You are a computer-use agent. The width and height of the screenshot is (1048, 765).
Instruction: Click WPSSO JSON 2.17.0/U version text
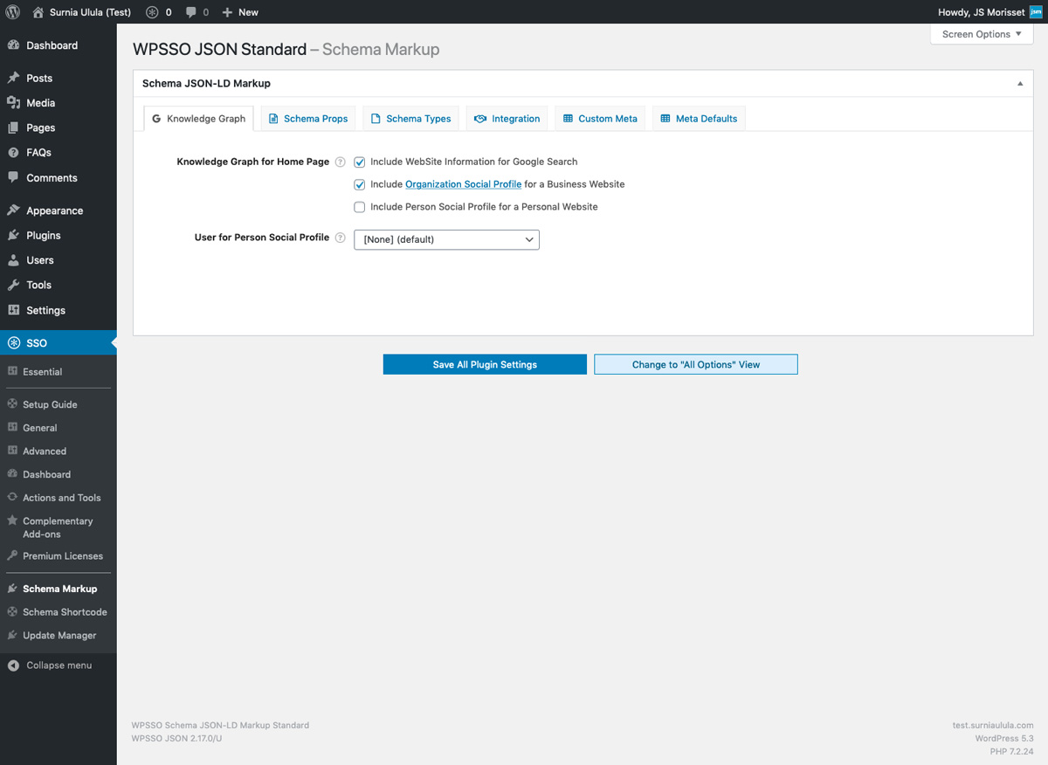(176, 739)
